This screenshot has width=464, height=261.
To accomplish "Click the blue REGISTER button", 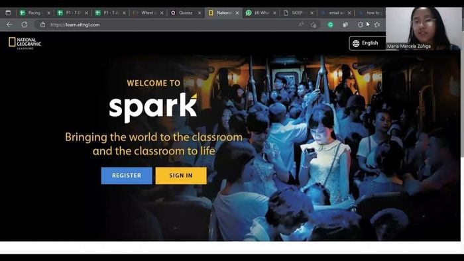I will (127, 176).
